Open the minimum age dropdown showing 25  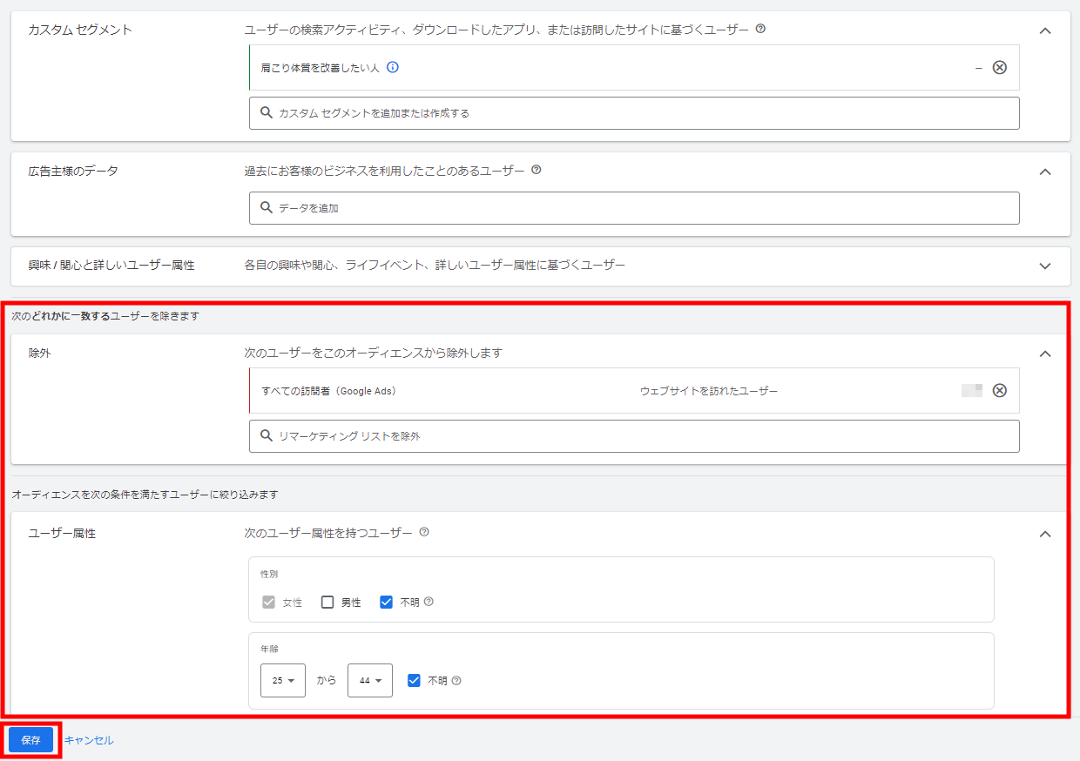pyautogui.click(x=282, y=681)
